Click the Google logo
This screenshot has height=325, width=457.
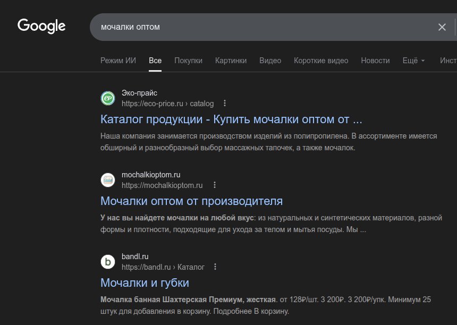[x=41, y=26]
